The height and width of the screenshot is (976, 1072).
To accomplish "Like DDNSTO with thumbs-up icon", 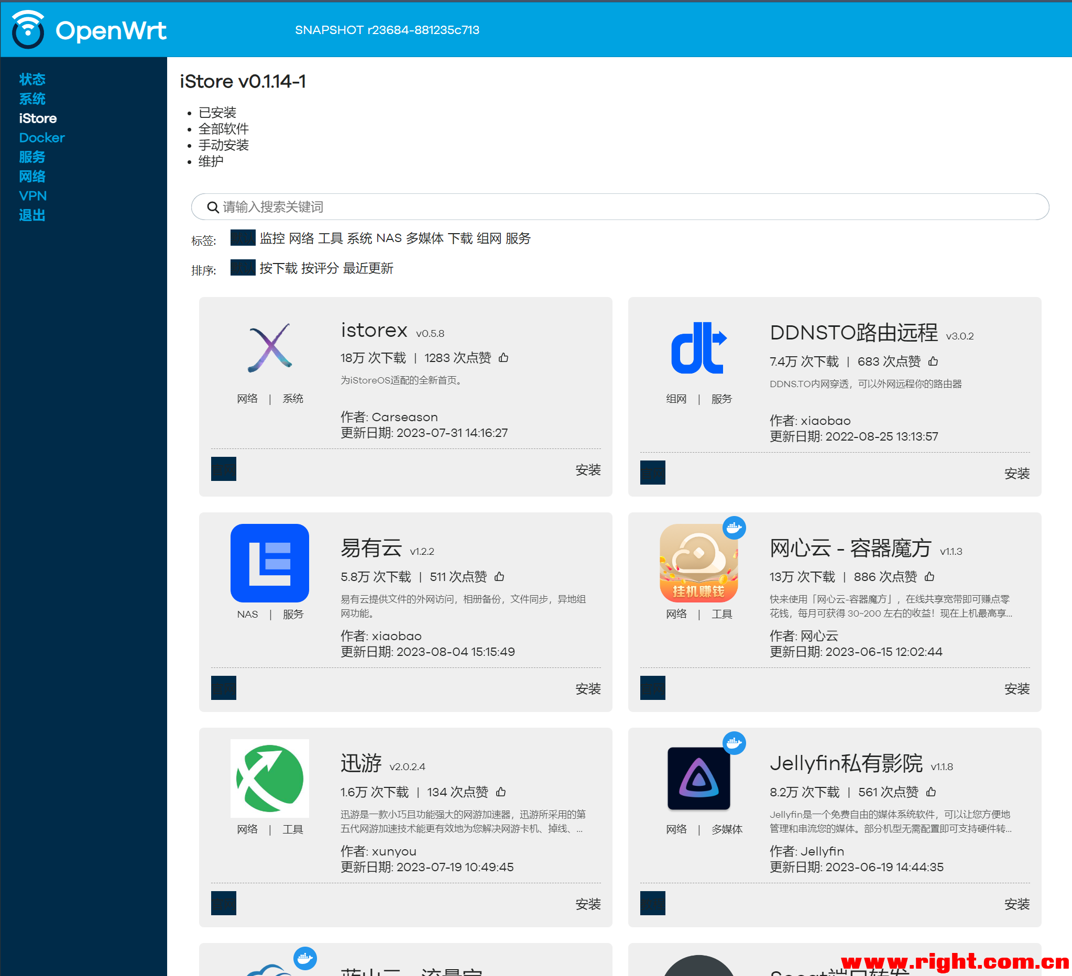I will pyautogui.click(x=933, y=361).
